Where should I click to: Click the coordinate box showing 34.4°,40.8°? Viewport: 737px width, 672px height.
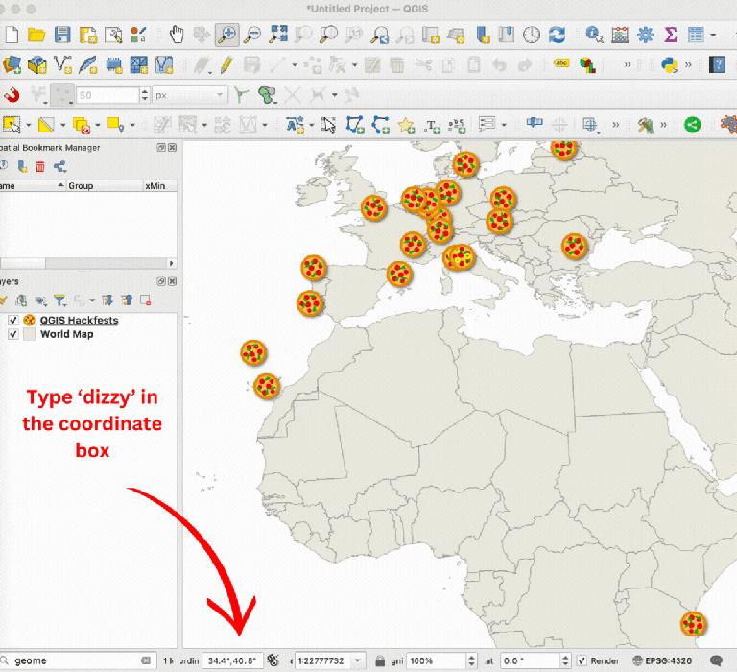(232, 660)
